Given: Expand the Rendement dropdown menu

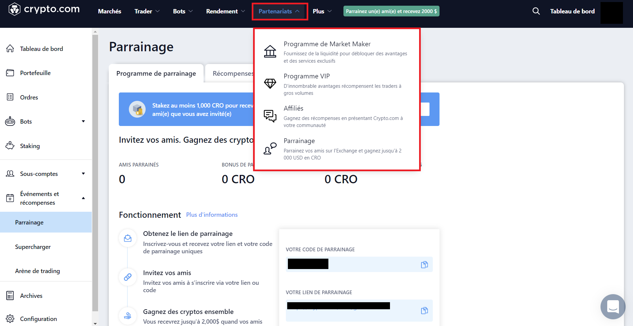Looking at the screenshot, I should click(x=225, y=11).
